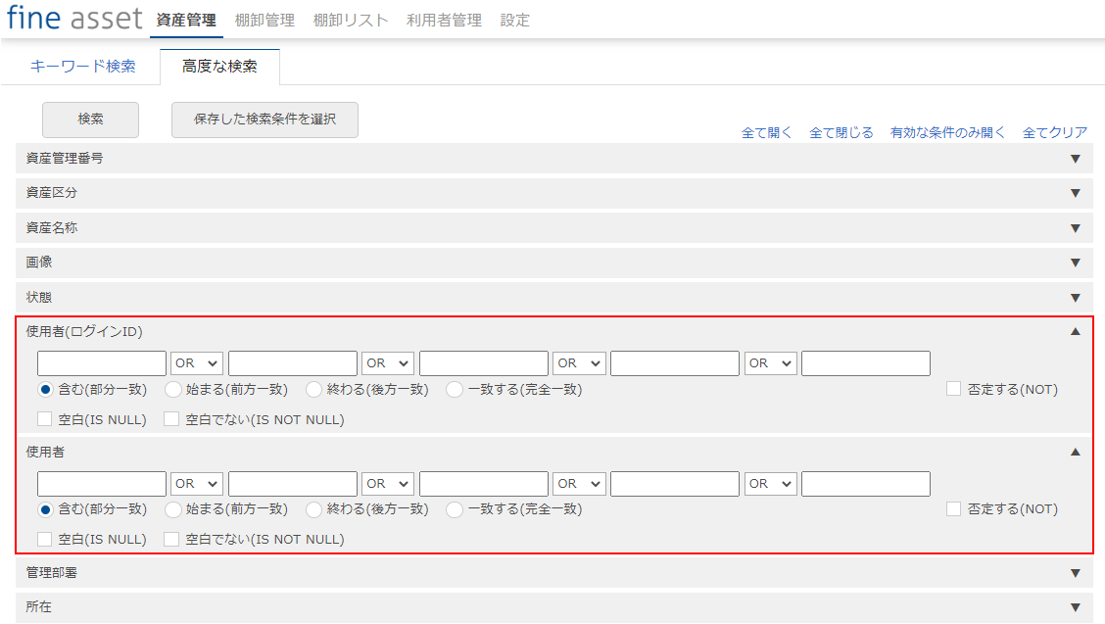Screen dimensions: 1105x624
Task: Click the 全てクリア link
Action: click(1054, 133)
